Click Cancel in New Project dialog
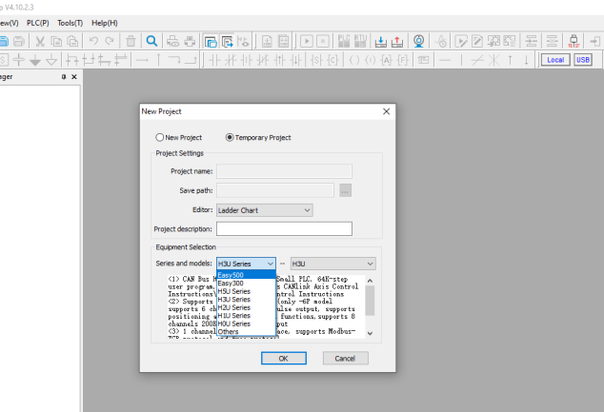 click(345, 358)
